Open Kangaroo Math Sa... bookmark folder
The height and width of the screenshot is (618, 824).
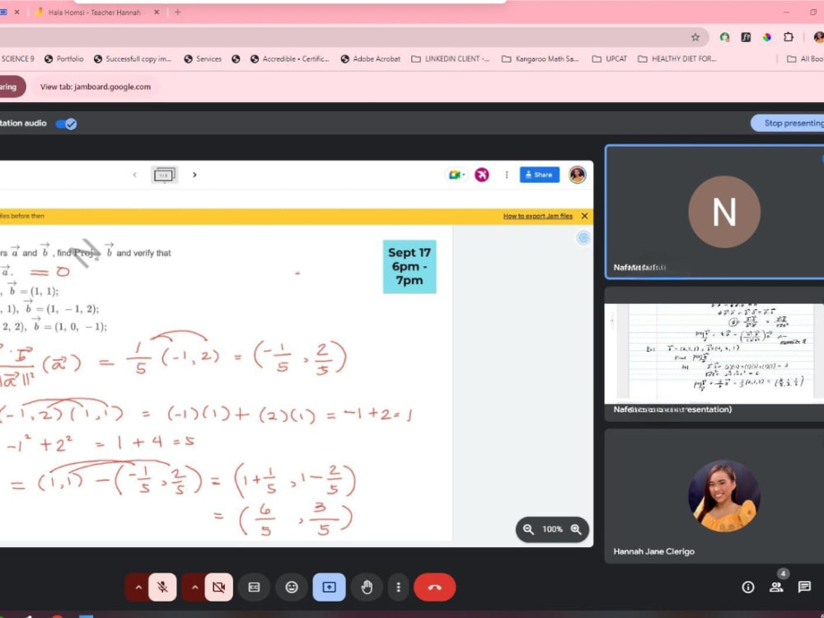[x=541, y=59]
